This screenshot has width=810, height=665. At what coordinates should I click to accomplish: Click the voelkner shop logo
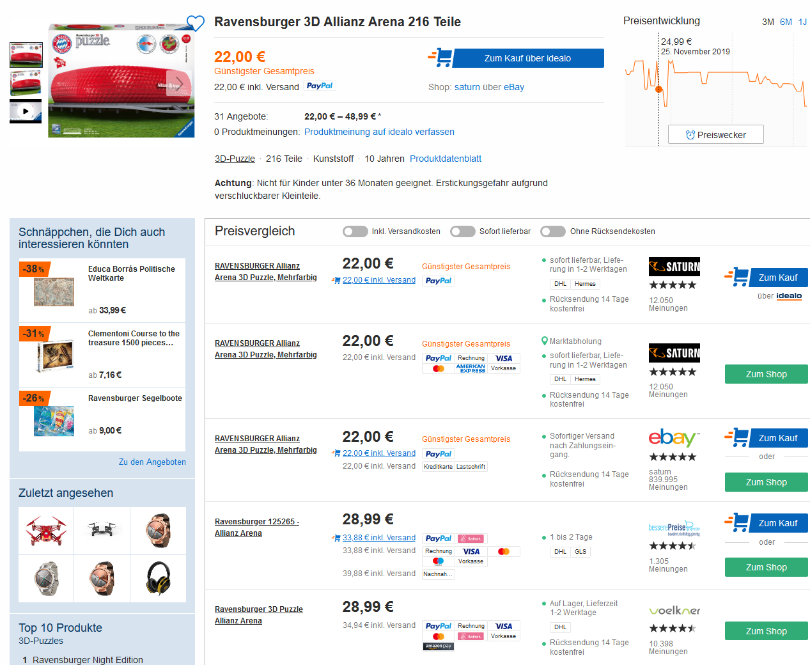(x=674, y=611)
